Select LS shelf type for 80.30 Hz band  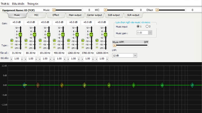(x=26, y=44)
